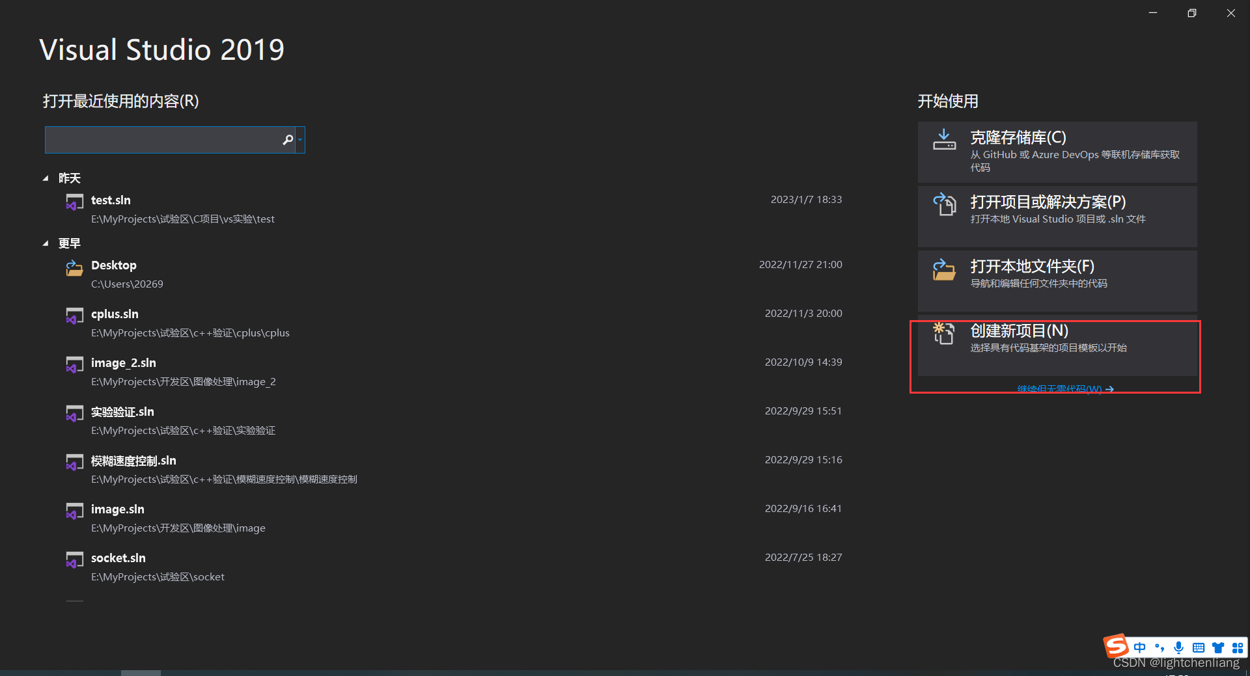The height and width of the screenshot is (676, 1250).
Task: Toggle Chinese input mode 中 icon
Action: tap(1139, 647)
